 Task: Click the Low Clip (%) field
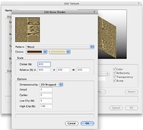pyautogui.click(x=46, y=101)
